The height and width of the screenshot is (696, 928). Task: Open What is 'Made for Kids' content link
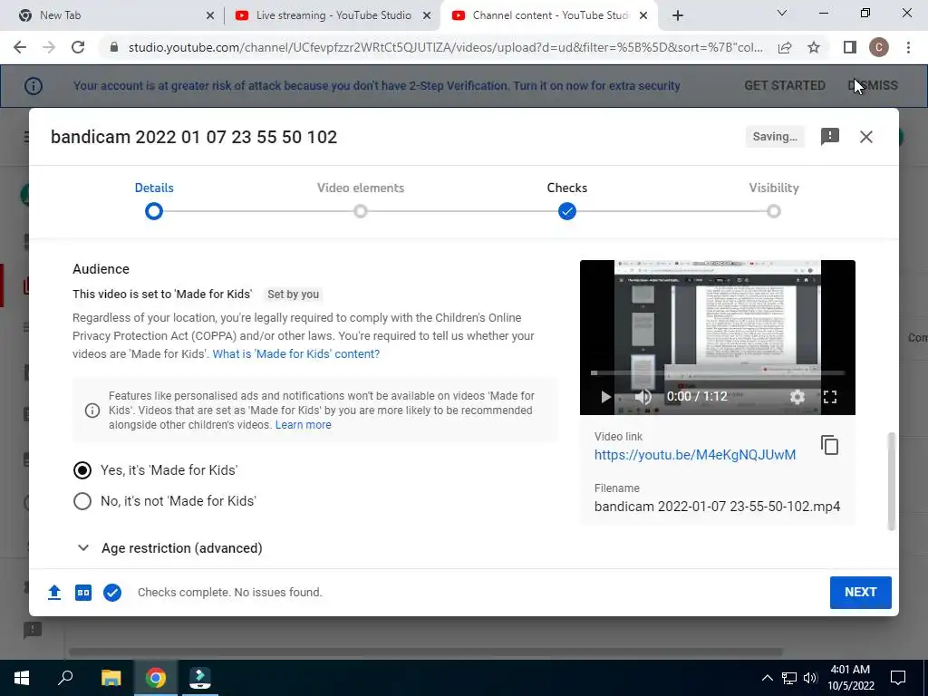click(x=296, y=354)
